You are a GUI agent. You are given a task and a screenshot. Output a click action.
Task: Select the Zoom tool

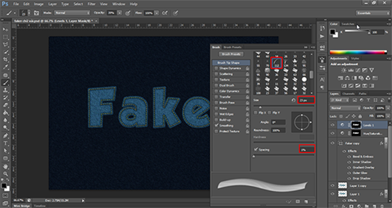6,173
